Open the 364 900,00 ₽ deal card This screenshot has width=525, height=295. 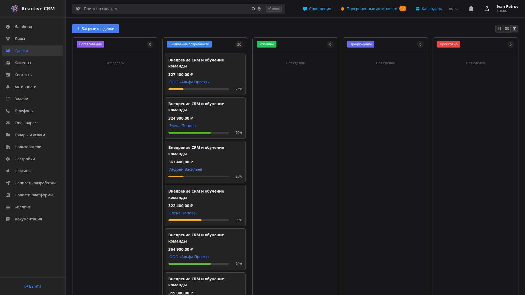(205, 249)
